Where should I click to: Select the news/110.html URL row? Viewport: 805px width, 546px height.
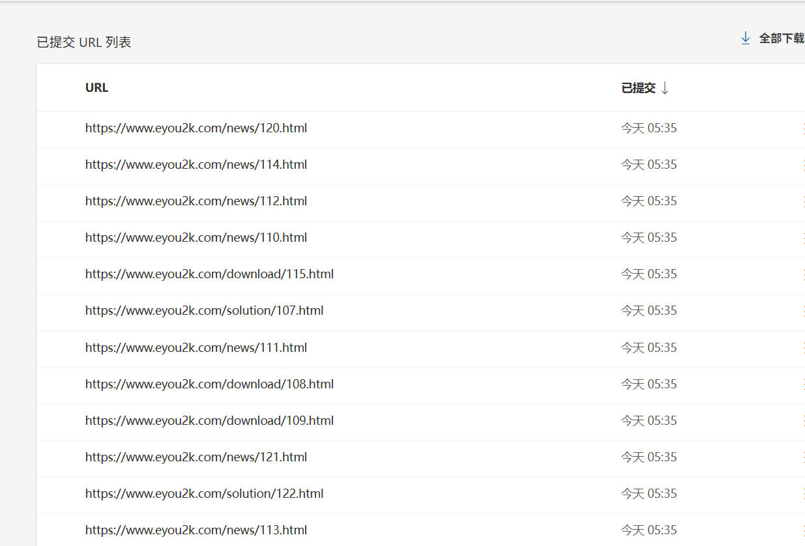(x=420, y=238)
